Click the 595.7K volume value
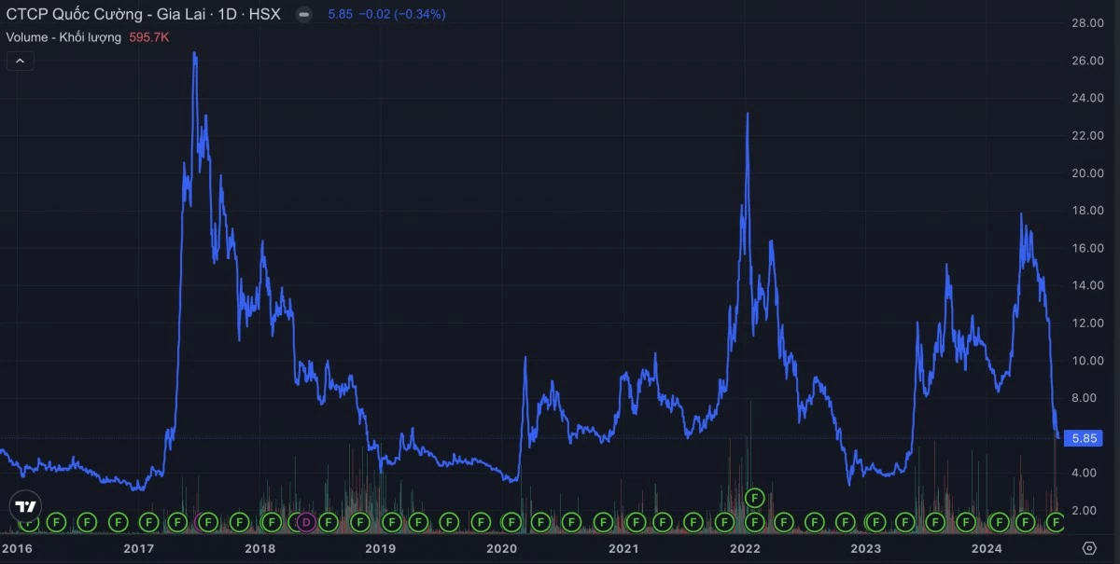Screen dimensions: 1120x564 click(147, 37)
